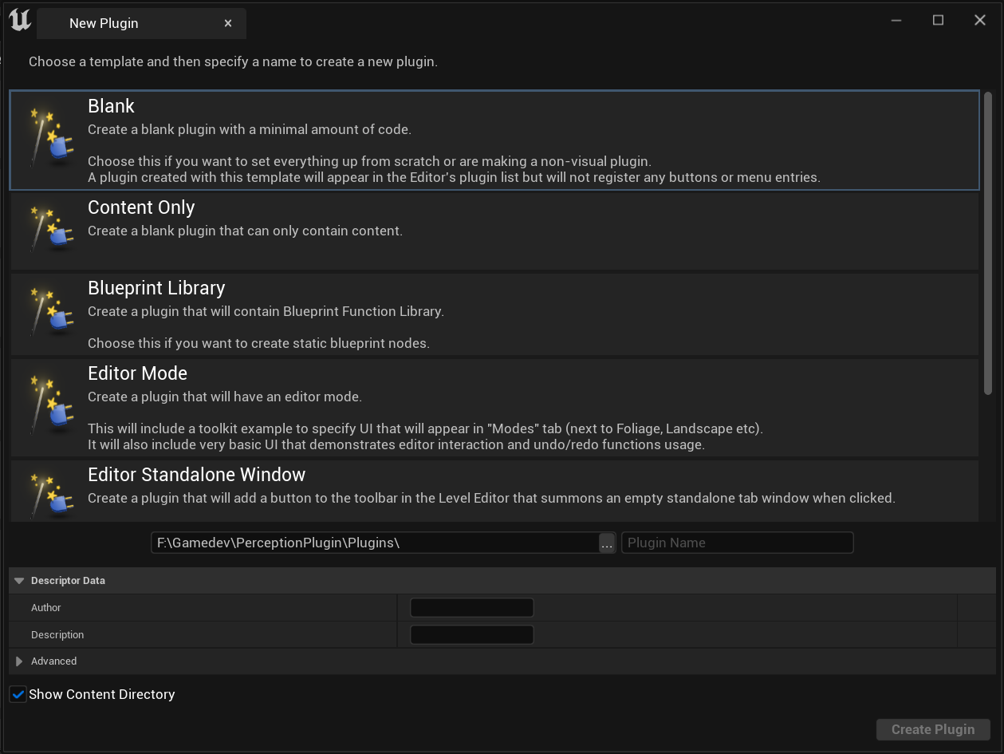Choose the Blueprint Library template title

point(156,288)
